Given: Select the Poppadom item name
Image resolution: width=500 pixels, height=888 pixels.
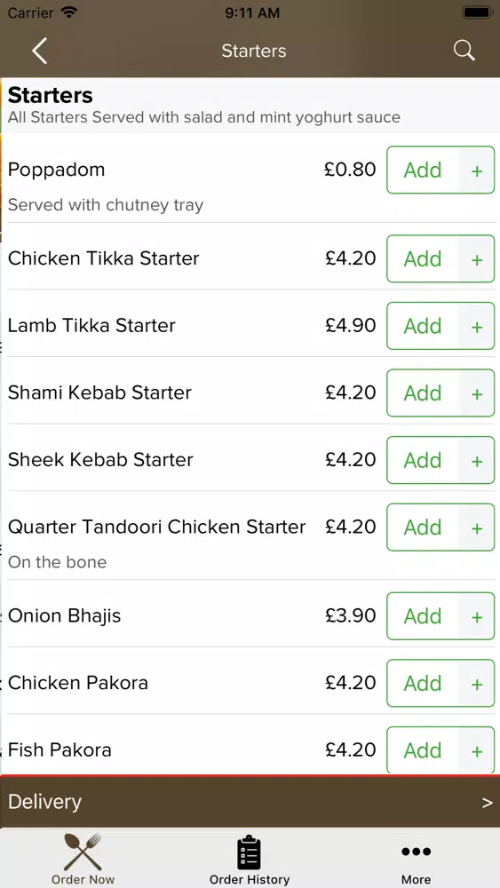Looking at the screenshot, I should tap(57, 170).
